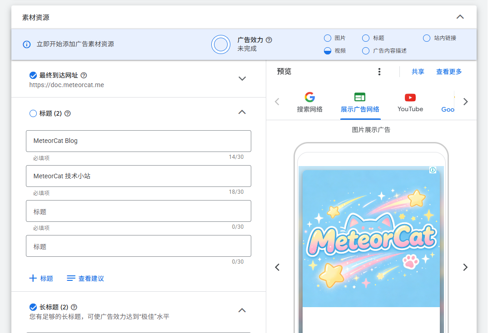This screenshot has width=488, height=333.
Task: Click the 14/30 character counter
Action: (x=236, y=157)
